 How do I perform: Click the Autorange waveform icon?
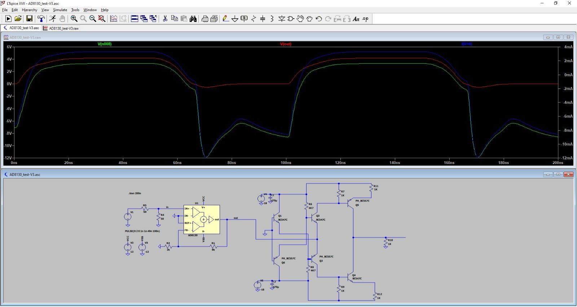coord(114,19)
